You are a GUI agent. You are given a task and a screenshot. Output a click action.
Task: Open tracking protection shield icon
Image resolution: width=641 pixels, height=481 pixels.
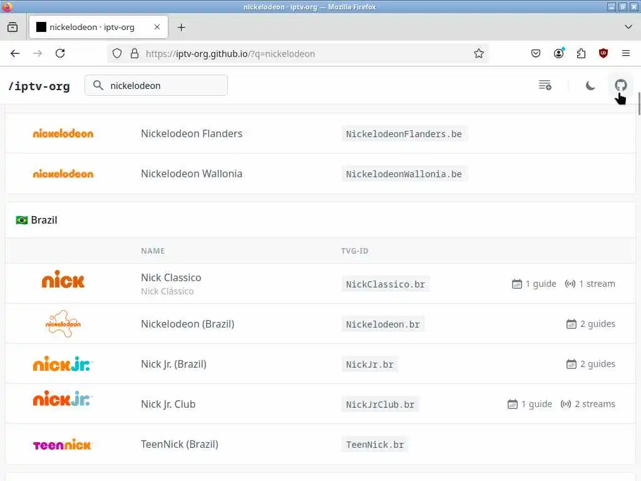pos(117,54)
